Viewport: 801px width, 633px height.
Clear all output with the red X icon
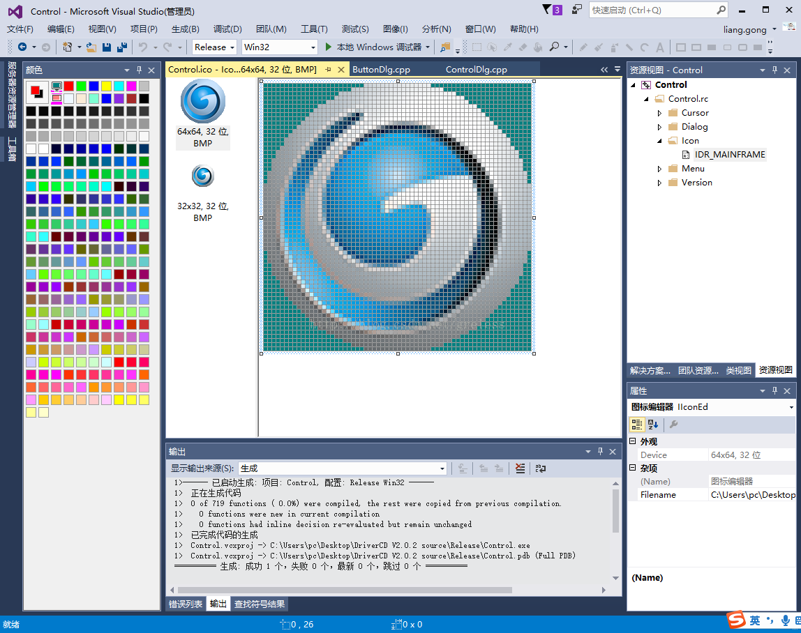(x=520, y=468)
